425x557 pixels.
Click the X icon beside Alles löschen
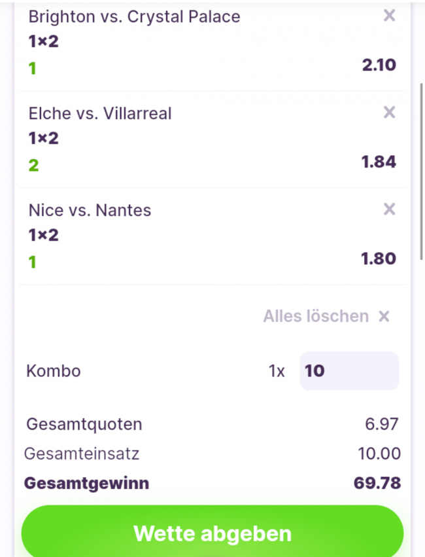(x=384, y=317)
